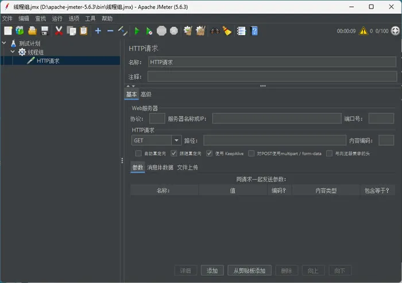Click the 详细 button
Image resolution: width=402 pixels, height=283 pixels.
(x=185, y=270)
